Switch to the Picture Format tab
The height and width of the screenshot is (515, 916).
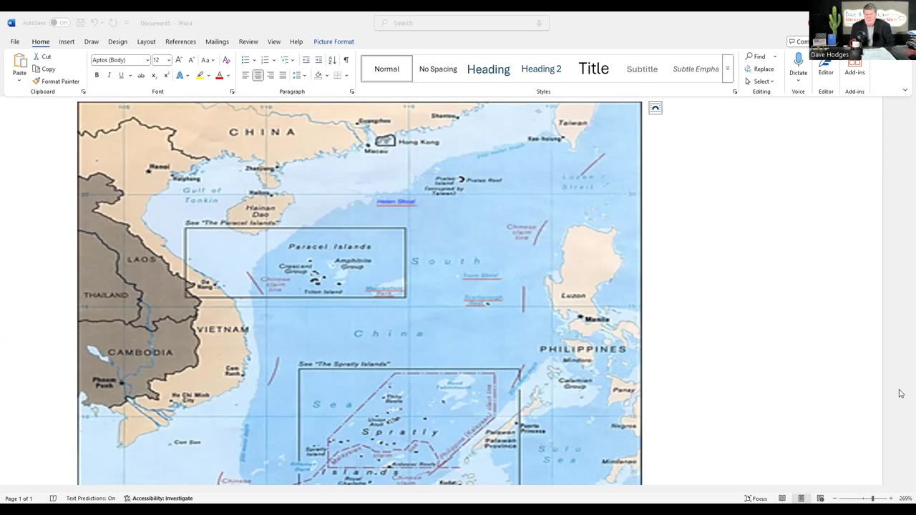pos(333,41)
